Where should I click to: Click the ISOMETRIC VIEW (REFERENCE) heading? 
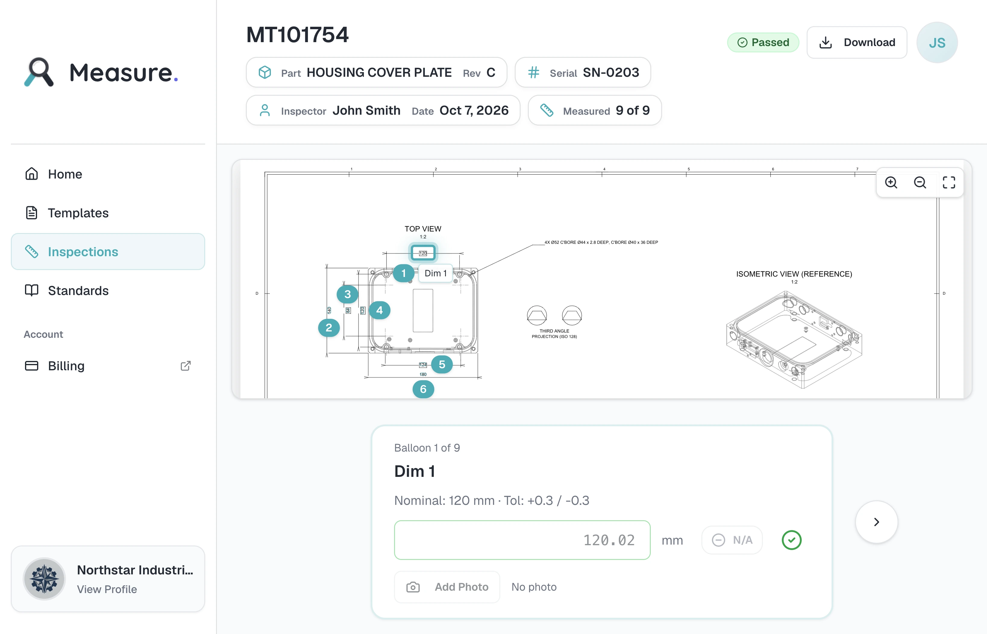pos(794,274)
